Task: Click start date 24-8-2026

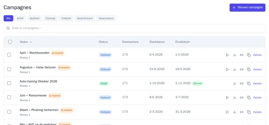Action: tap(157, 69)
